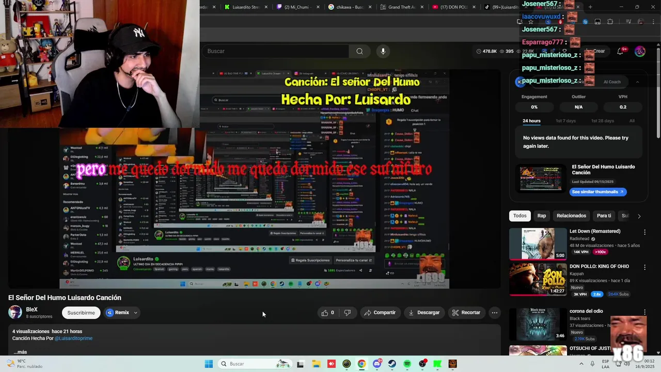Click the tray microphone icon
Screen dimensions: 661x372
[592, 364]
